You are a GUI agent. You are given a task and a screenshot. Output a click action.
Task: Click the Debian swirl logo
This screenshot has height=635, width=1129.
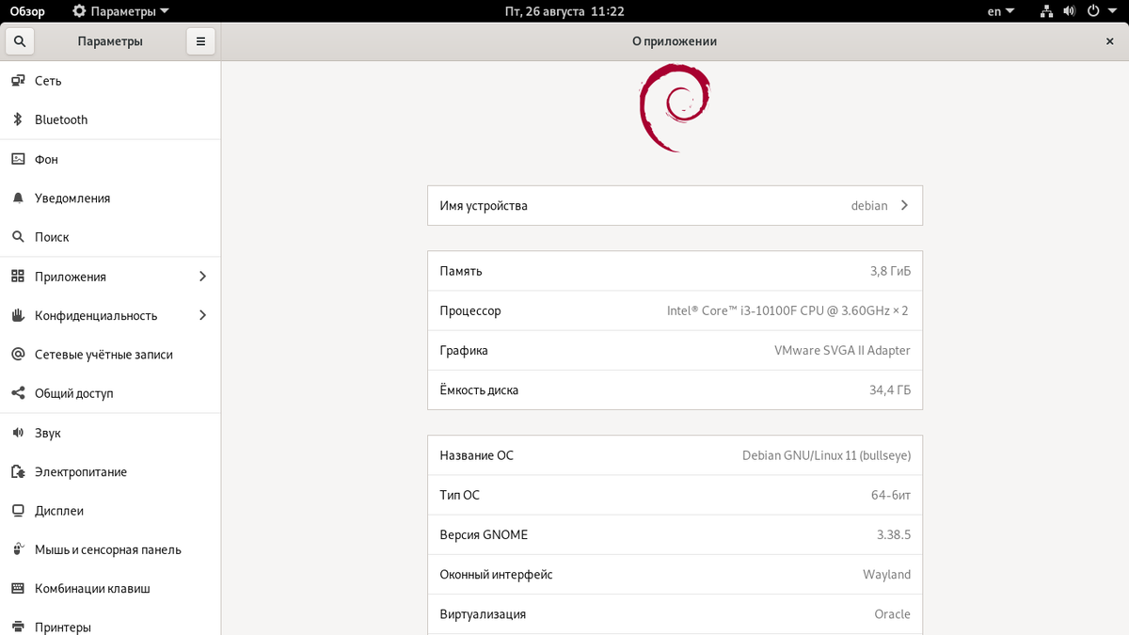(x=675, y=107)
